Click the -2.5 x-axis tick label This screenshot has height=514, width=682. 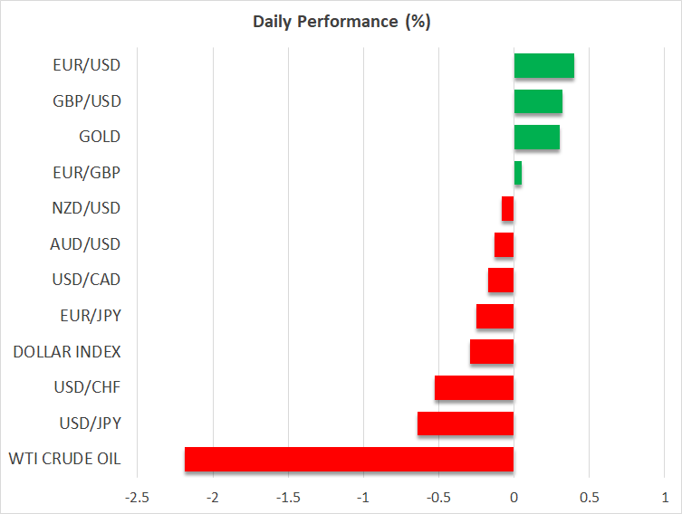pyautogui.click(x=138, y=498)
